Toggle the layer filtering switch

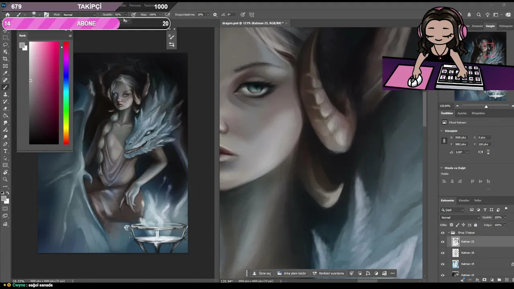pyautogui.click(x=506, y=209)
